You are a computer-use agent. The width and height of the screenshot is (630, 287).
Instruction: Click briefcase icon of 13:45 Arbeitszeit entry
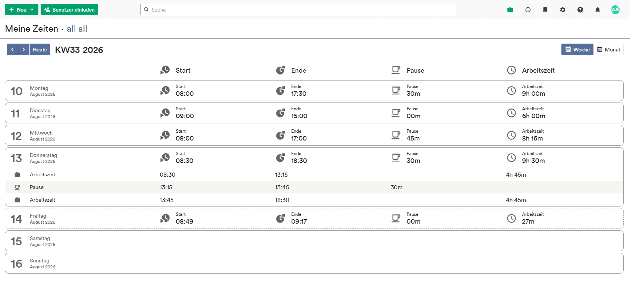coord(17,200)
